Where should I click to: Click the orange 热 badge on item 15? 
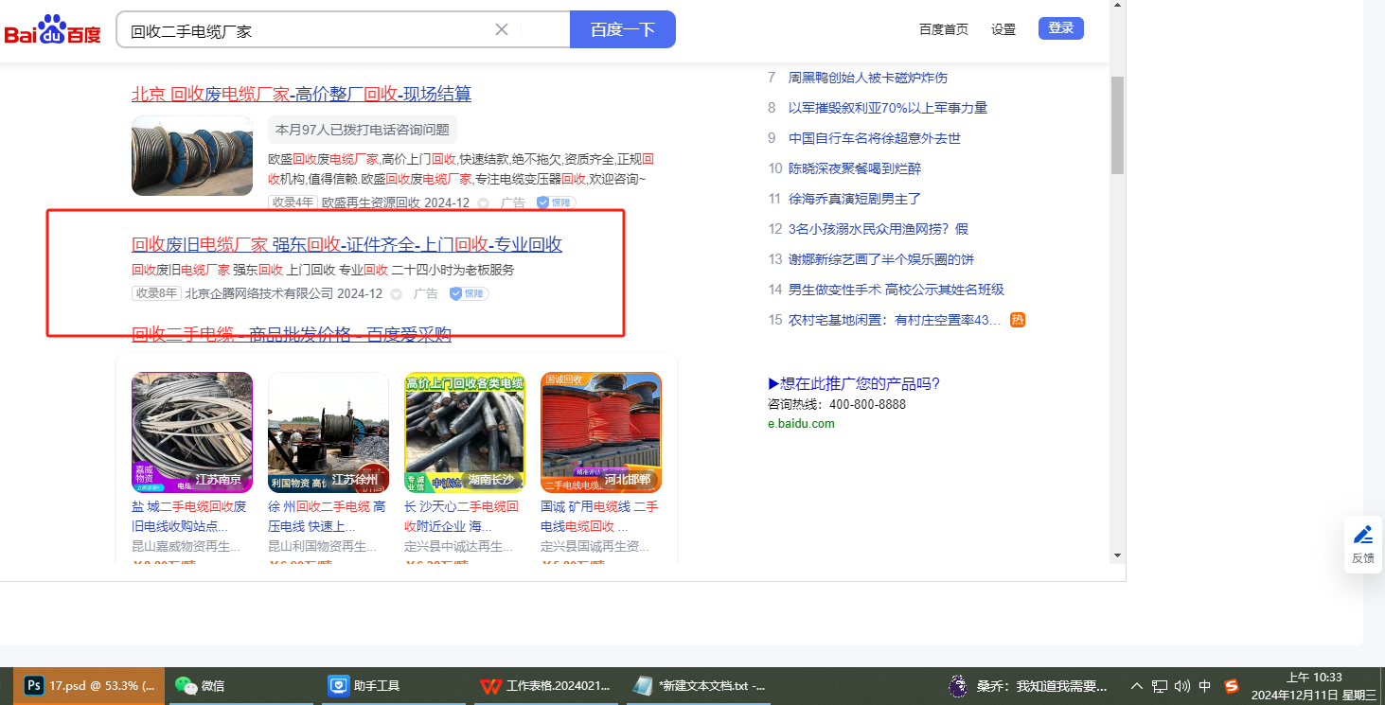(x=1018, y=320)
